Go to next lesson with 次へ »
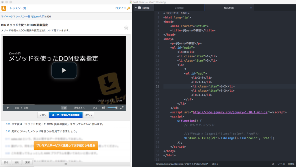296x167 pixels. 88,115
